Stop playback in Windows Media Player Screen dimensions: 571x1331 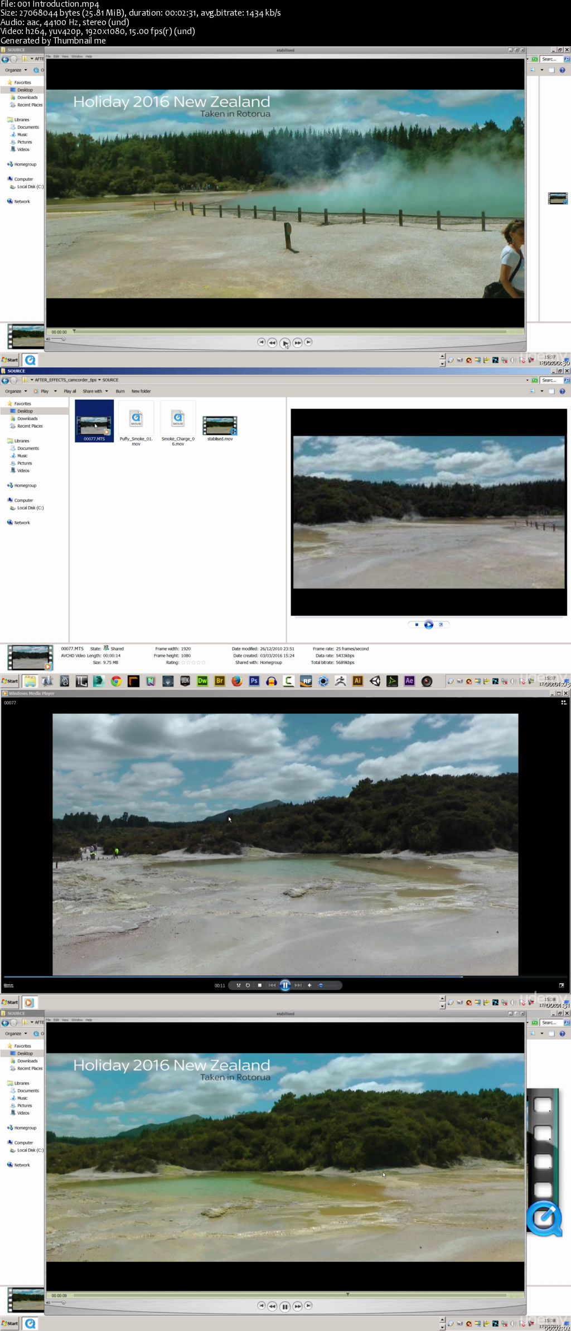pyautogui.click(x=259, y=985)
